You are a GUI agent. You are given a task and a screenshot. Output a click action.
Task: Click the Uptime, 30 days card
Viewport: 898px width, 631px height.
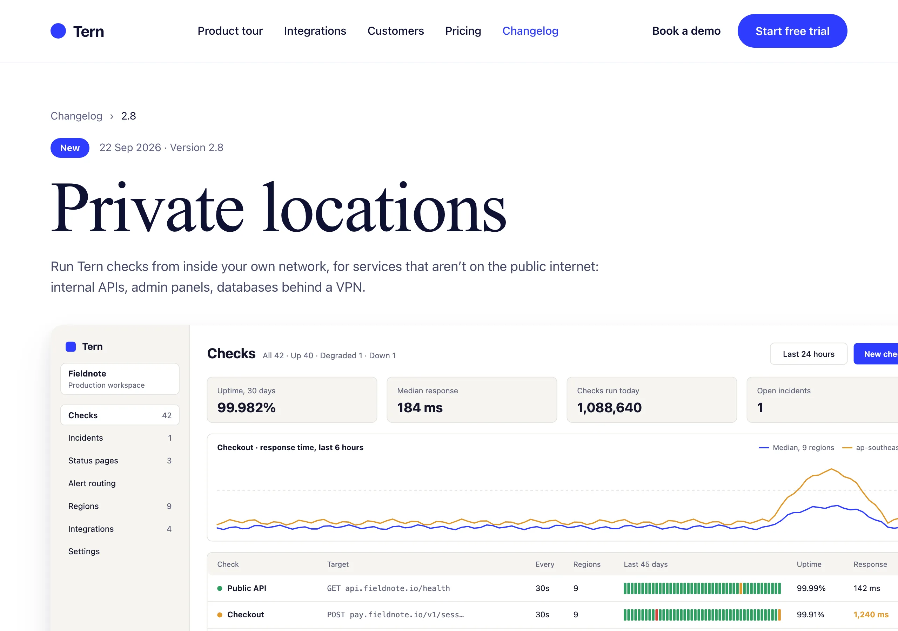pyautogui.click(x=292, y=400)
